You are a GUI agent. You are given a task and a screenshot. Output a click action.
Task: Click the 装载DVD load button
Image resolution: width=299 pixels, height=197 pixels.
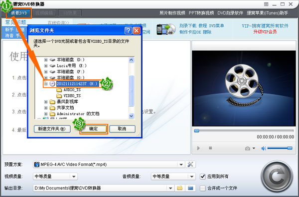[19, 13]
